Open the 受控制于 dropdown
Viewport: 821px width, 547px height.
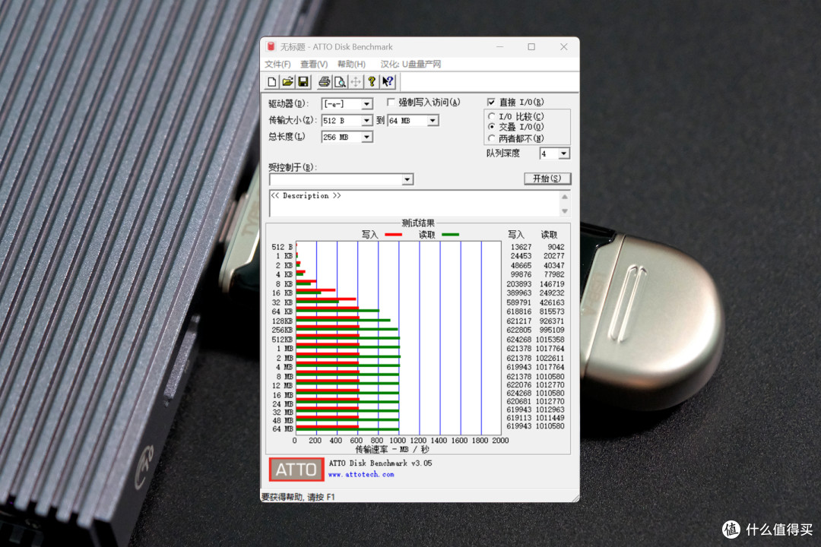pos(407,179)
